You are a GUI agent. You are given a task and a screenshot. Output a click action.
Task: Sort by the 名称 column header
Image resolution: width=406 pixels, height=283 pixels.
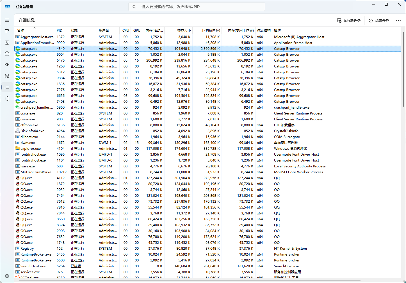tap(35, 30)
